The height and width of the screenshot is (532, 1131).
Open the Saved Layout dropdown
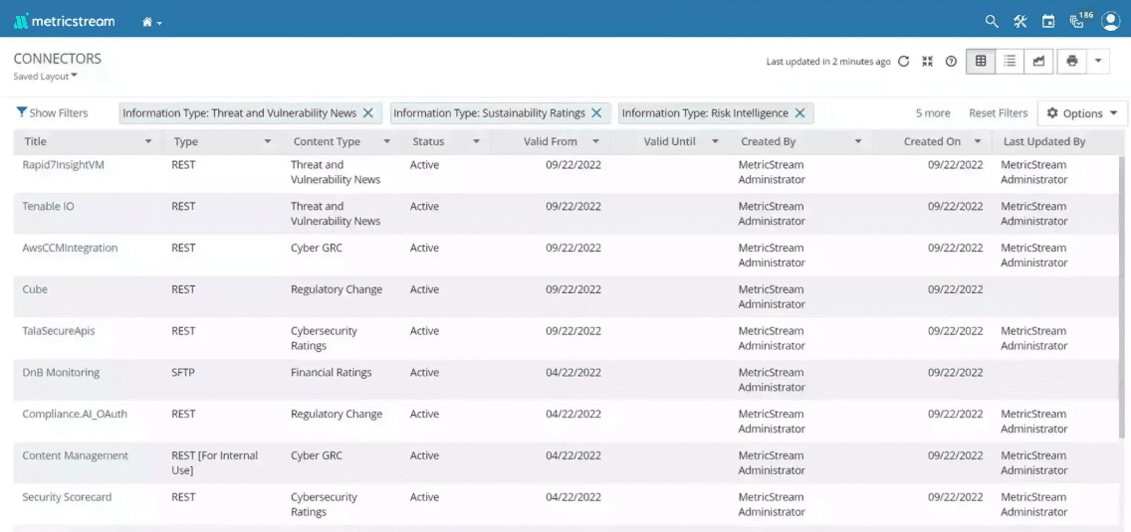(x=46, y=77)
